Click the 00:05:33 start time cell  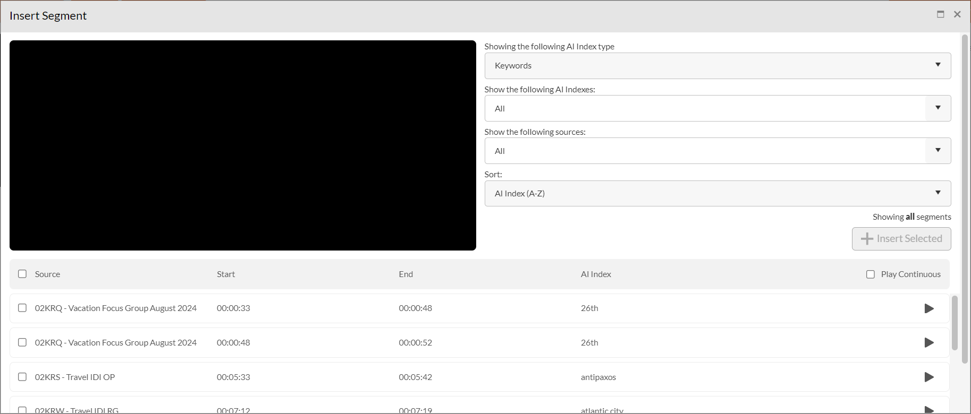(233, 377)
